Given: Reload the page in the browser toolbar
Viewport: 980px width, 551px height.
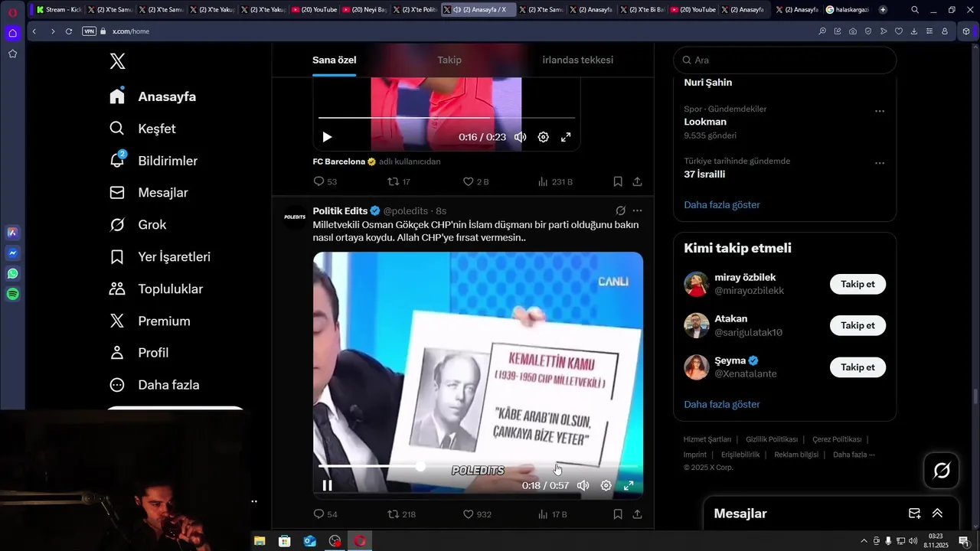Looking at the screenshot, I should pyautogui.click(x=69, y=31).
